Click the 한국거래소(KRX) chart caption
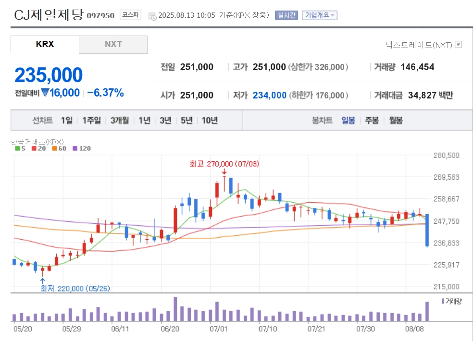 tap(37, 142)
